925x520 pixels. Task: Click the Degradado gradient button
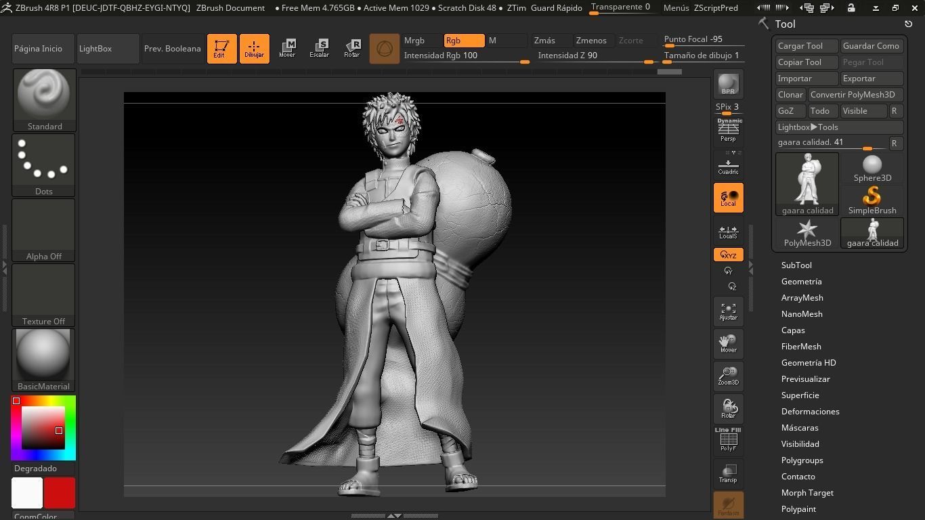(43, 469)
